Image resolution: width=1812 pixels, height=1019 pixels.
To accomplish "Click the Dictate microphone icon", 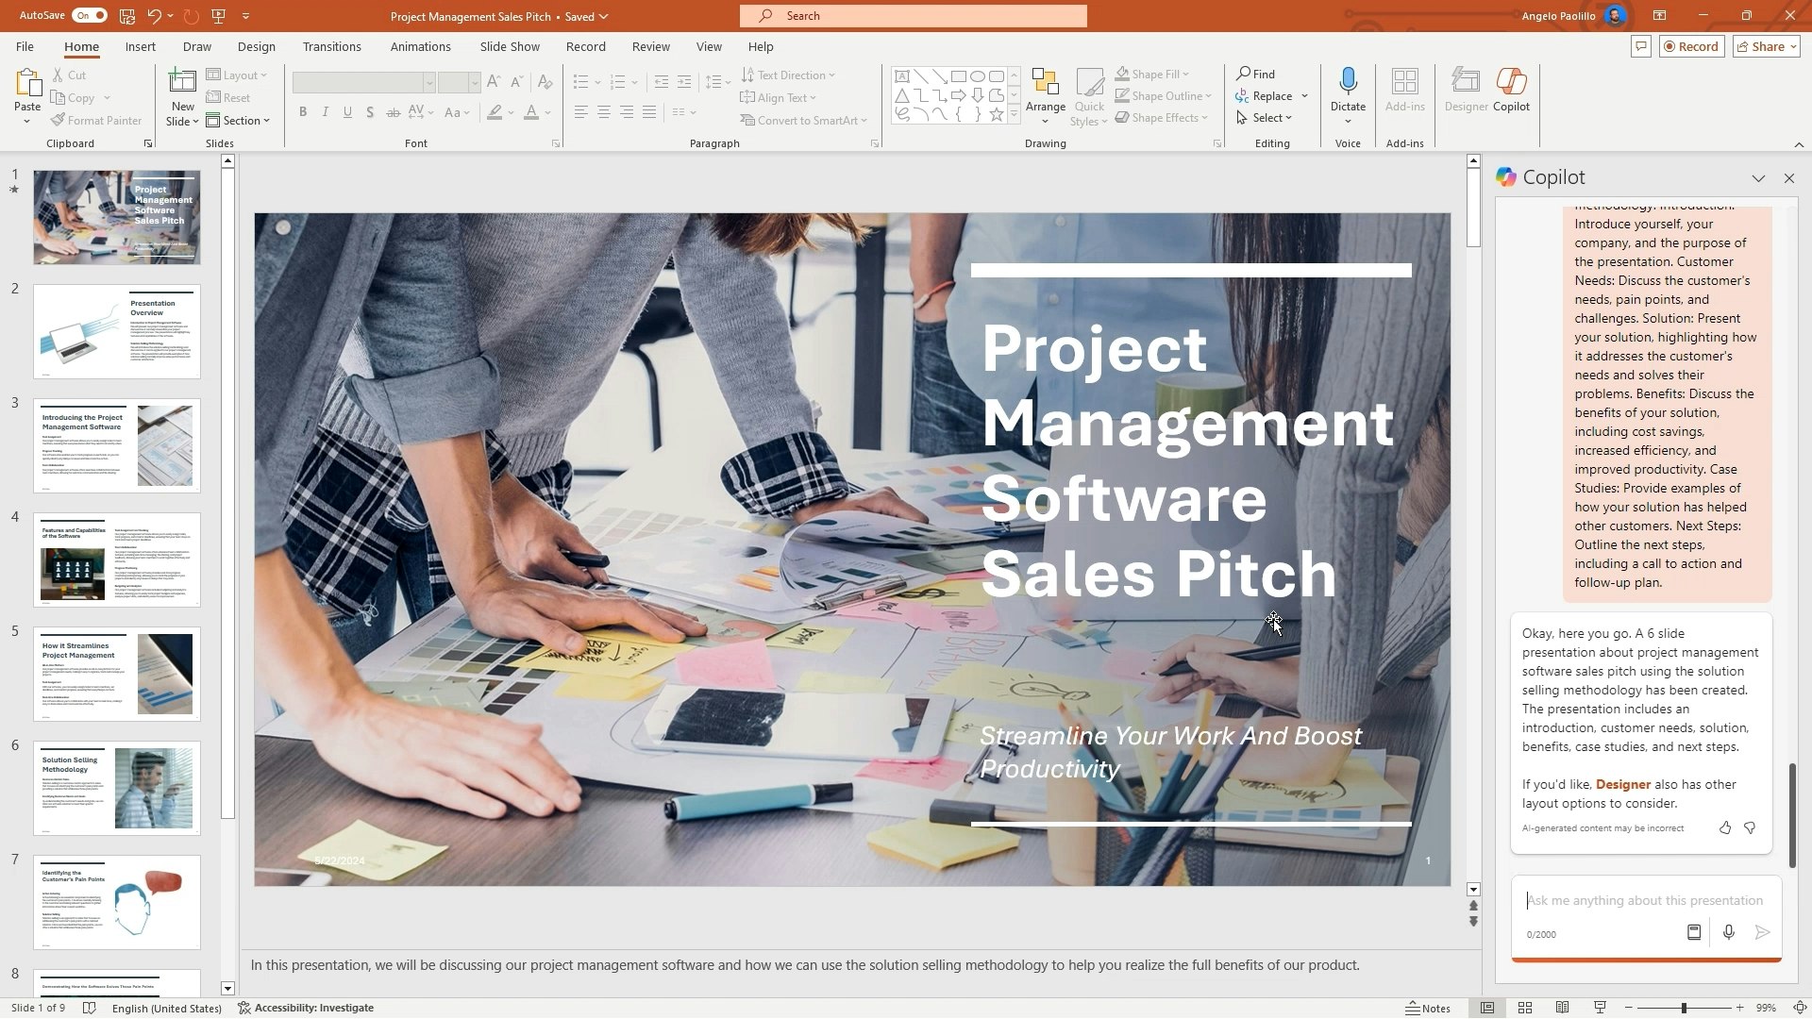I will pyautogui.click(x=1348, y=81).
